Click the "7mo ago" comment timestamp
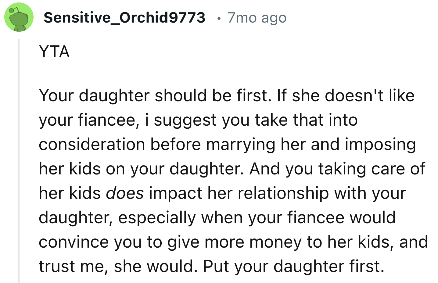 [257, 18]
